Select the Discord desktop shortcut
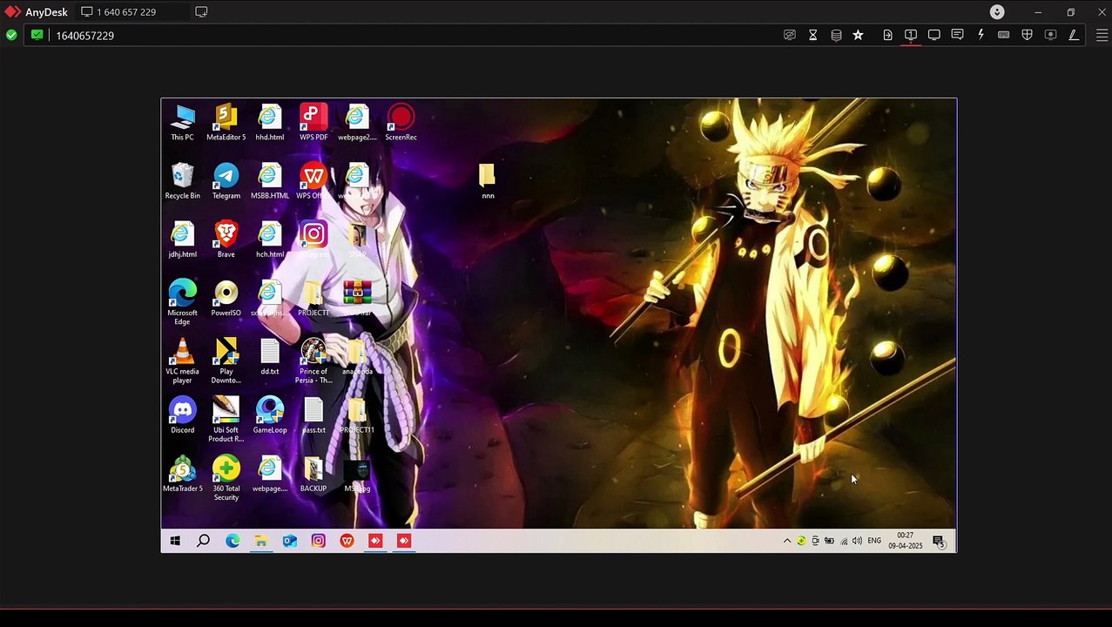Viewport: 1112px width, 627px height. tap(183, 415)
